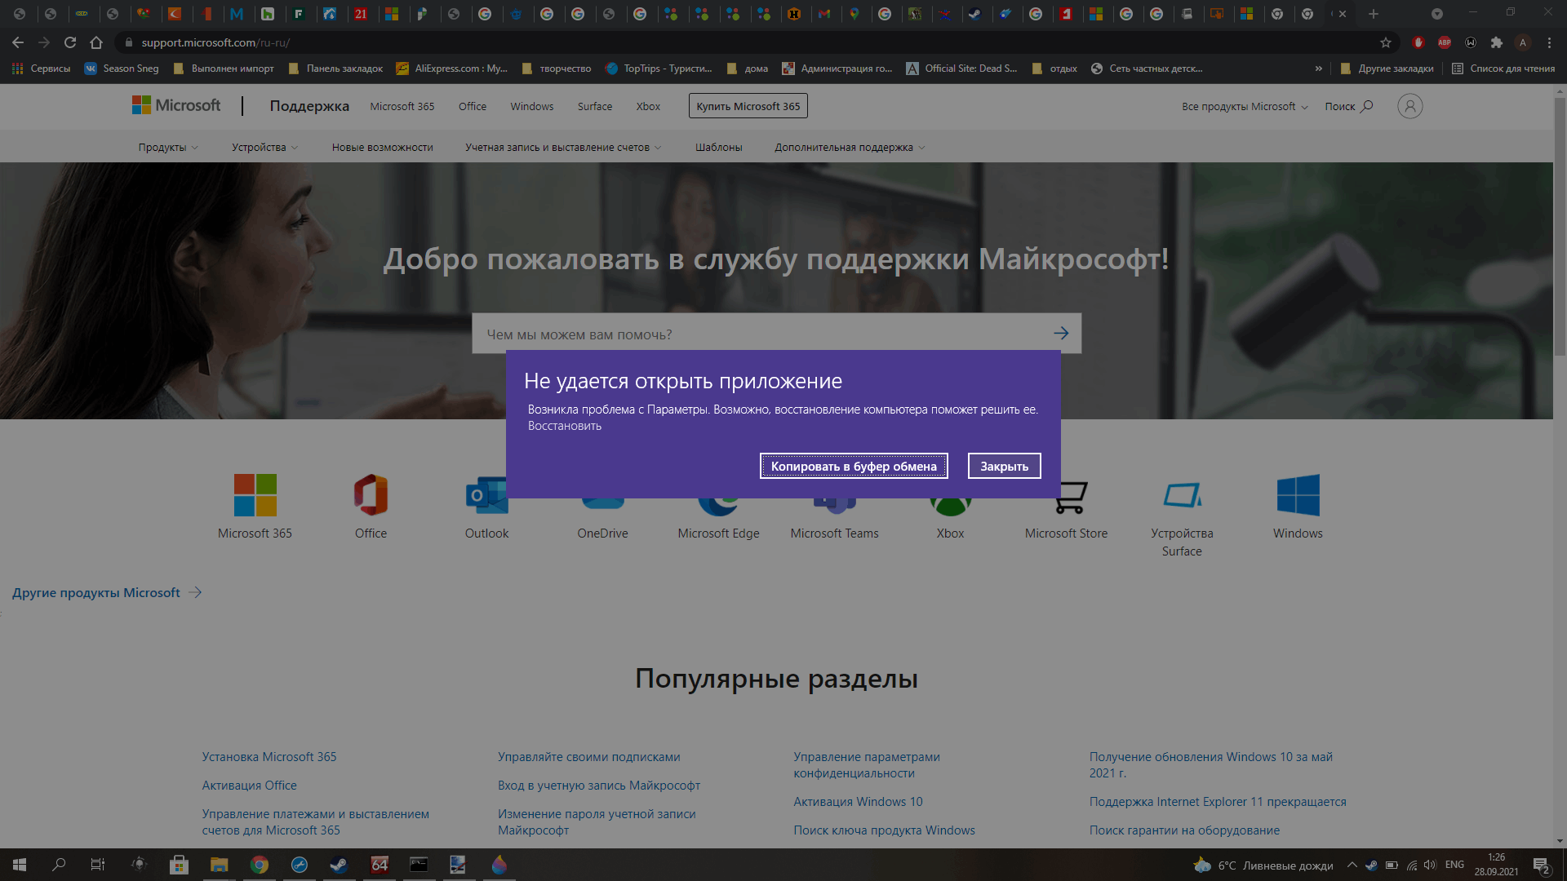Click the Поддержка header link
The width and height of the screenshot is (1567, 881).
point(309,106)
